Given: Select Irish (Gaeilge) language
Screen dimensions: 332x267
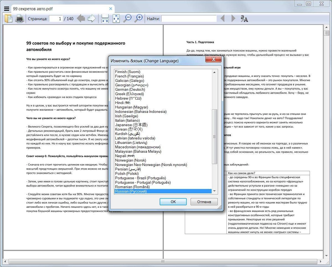Looking at the screenshot, I should pos(163,116).
